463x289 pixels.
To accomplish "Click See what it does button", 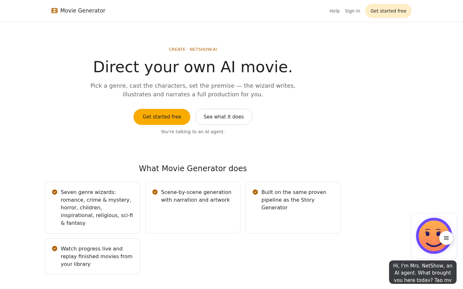I will [224, 117].
